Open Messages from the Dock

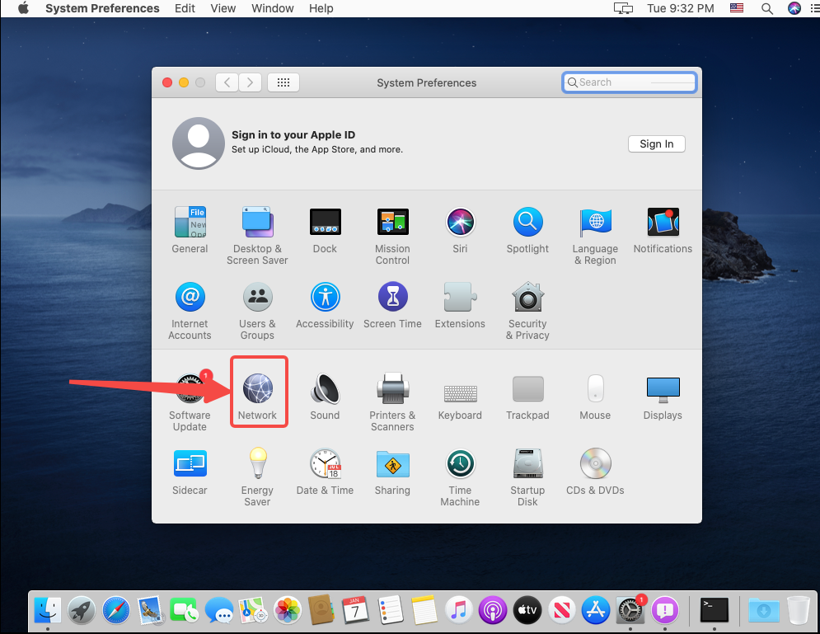coord(219,610)
